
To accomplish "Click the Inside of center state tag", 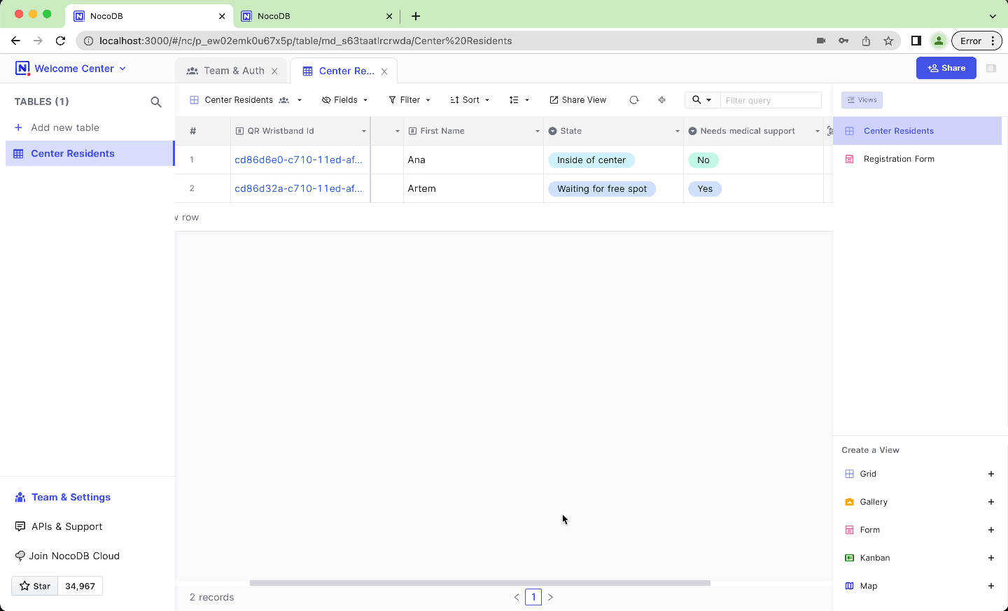I will 591,160.
